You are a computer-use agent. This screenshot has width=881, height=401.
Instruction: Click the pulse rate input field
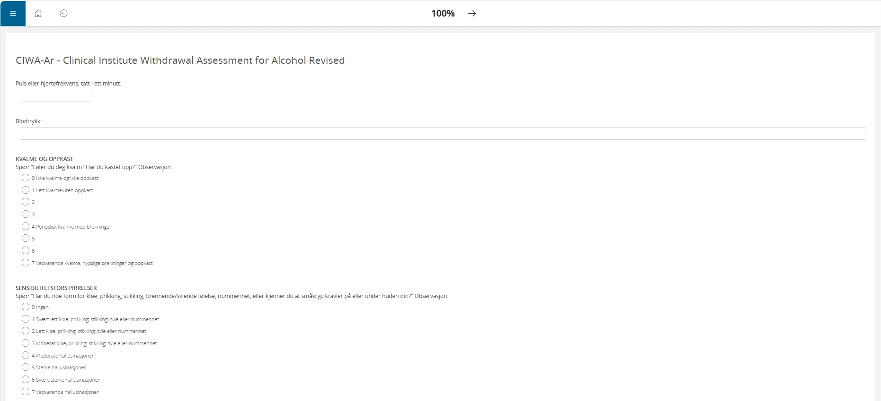click(56, 96)
